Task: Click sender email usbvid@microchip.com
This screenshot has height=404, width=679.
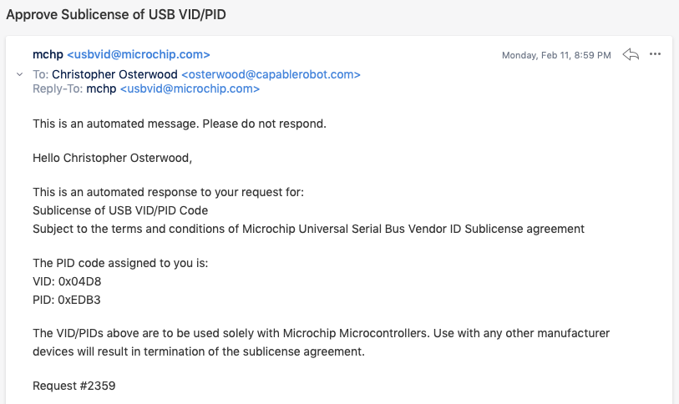Action: (x=139, y=54)
